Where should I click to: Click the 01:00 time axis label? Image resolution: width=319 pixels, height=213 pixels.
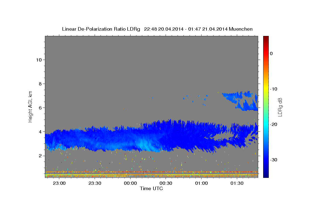click(x=202, y=183)
